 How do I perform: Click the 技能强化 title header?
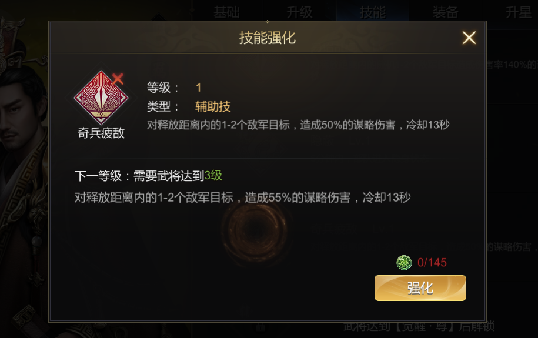coord(268,38)
